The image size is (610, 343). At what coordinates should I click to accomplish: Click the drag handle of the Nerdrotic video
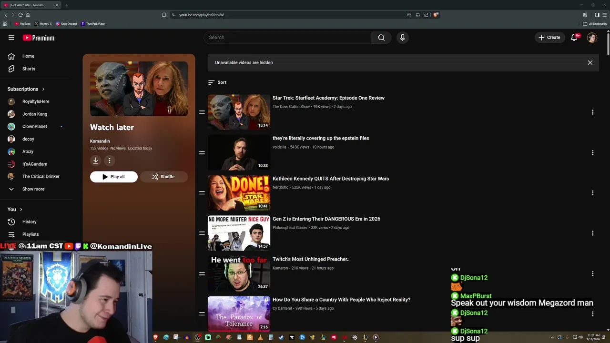click(202, 193)
